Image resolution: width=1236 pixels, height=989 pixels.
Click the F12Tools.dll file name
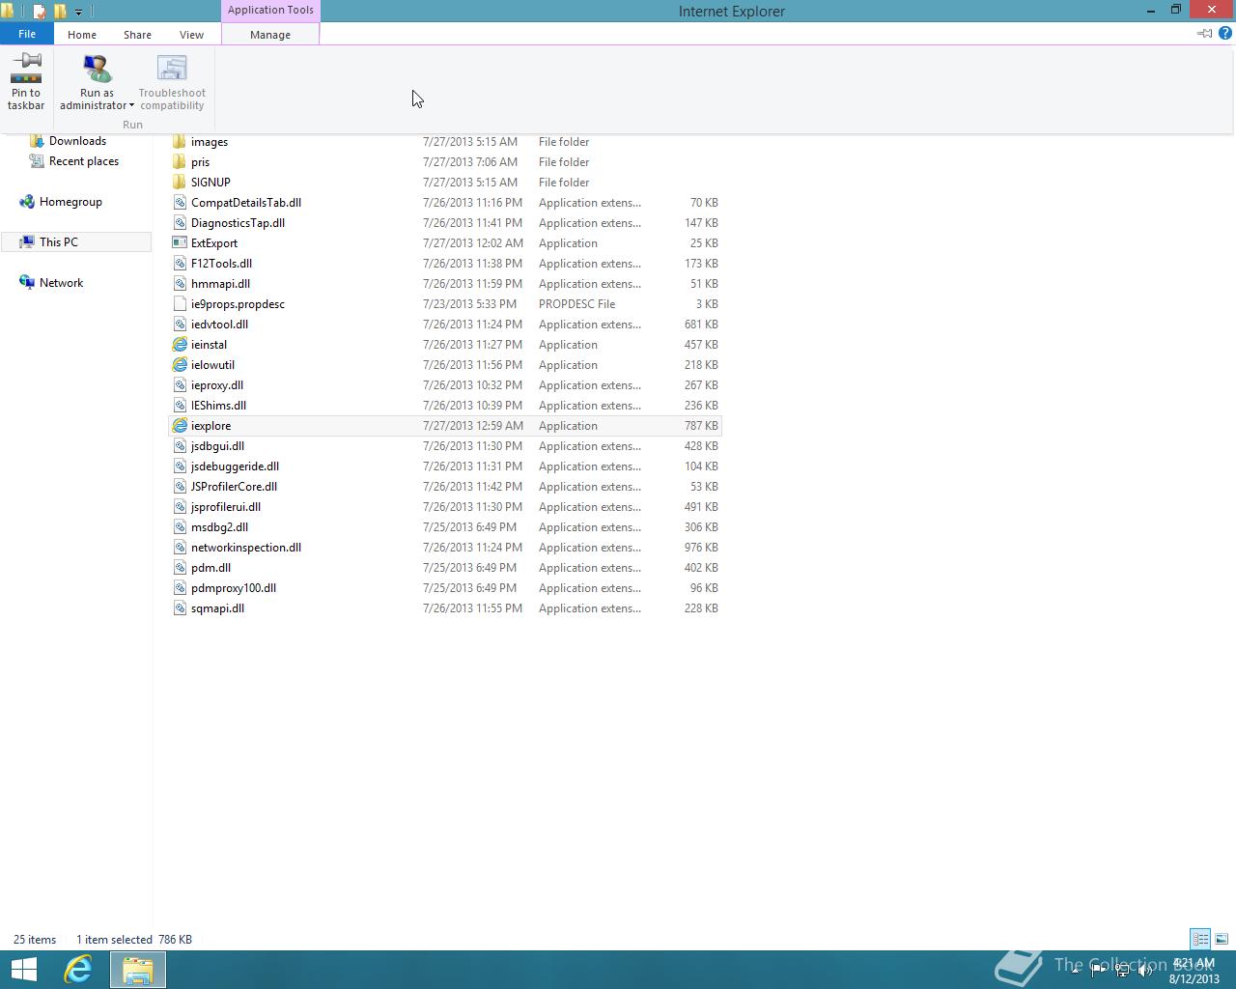(221, 264)
